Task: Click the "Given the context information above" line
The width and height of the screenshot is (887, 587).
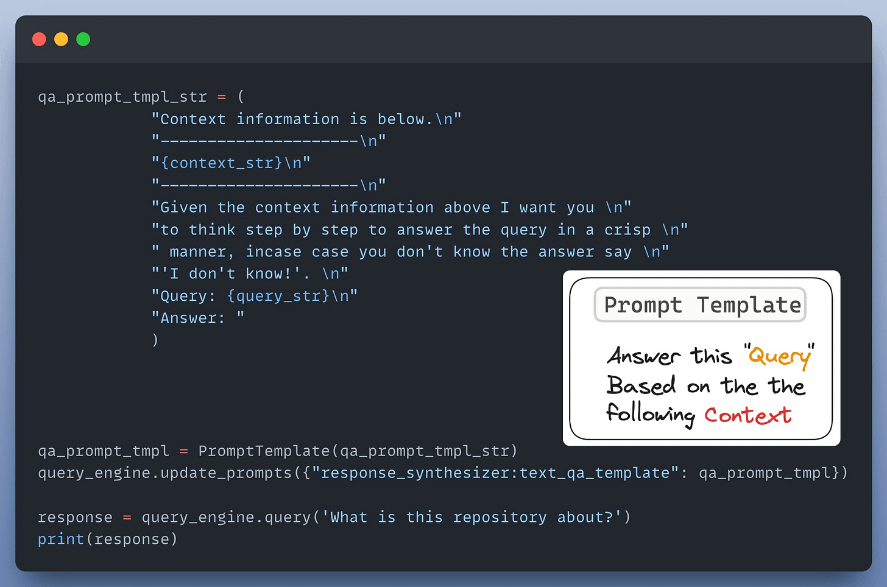Action: click(x=390, y=208)
